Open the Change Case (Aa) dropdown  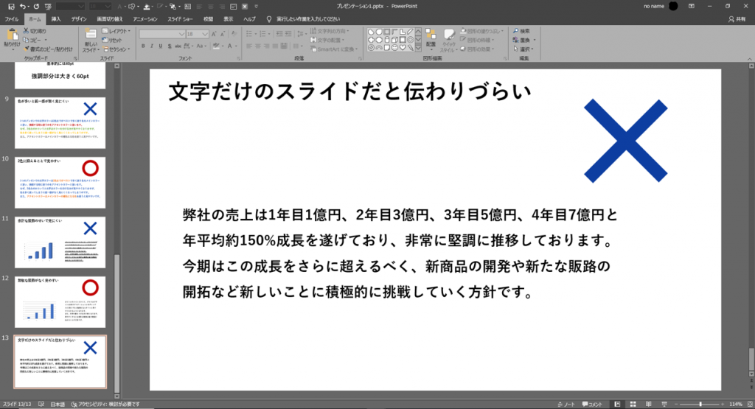point(202,46)
